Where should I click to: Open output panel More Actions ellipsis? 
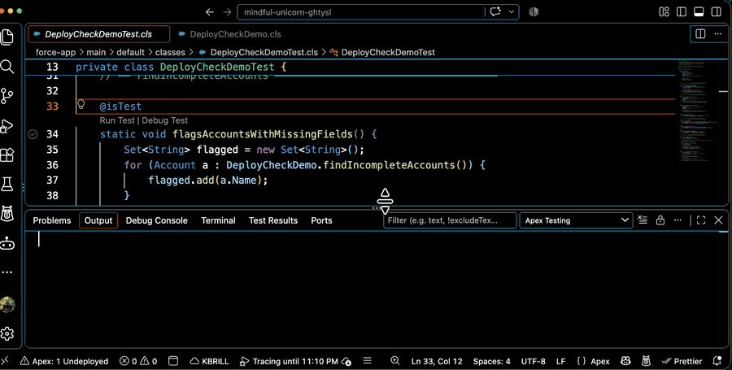tap(678, 220)
